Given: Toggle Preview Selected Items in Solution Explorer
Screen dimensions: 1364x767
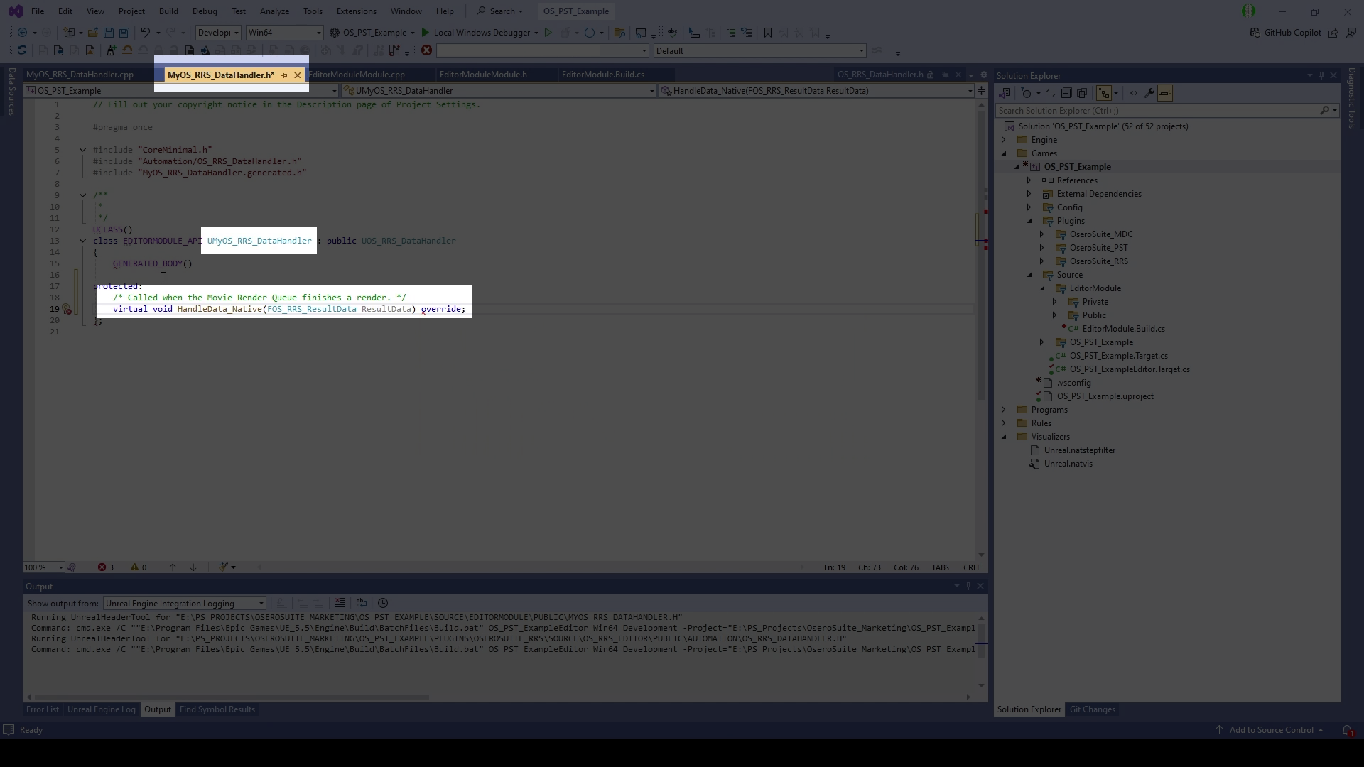Looking at the screenshot, I should [x=1164, y=93].
